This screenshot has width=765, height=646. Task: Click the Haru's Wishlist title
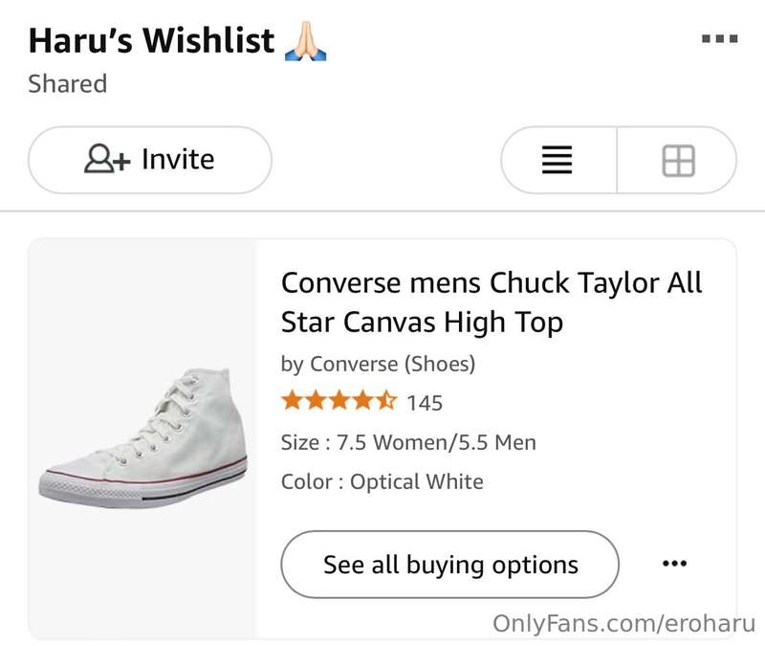pos(151,41)
